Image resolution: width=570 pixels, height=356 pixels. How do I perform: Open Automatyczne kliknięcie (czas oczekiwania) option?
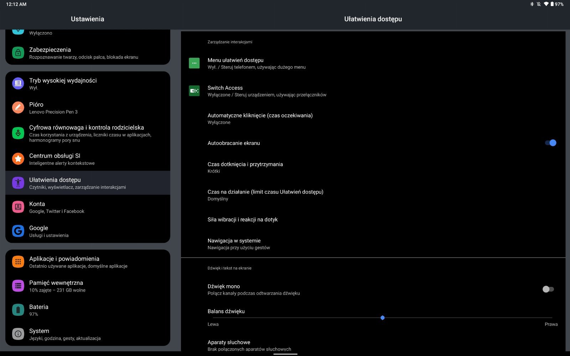point(260,119)
